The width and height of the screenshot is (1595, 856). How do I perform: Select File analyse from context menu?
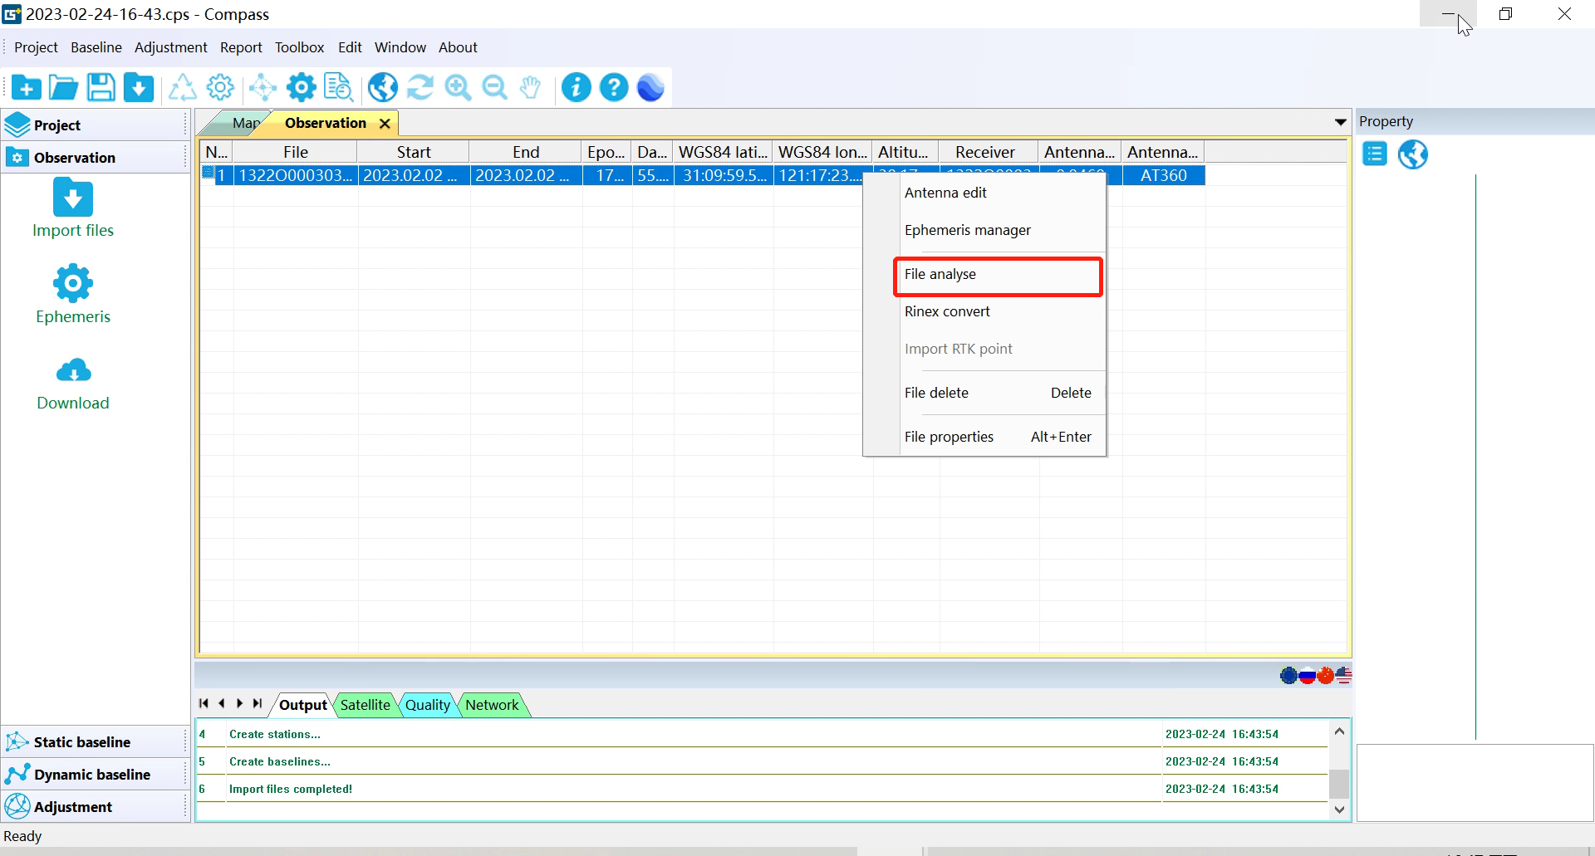pos(940,274)
